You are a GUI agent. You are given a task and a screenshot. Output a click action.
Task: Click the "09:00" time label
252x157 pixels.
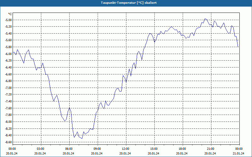pyautogui.click(x=98, y=149)
